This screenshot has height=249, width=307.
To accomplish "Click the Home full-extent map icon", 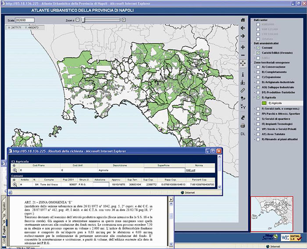I will click(243, 20).
